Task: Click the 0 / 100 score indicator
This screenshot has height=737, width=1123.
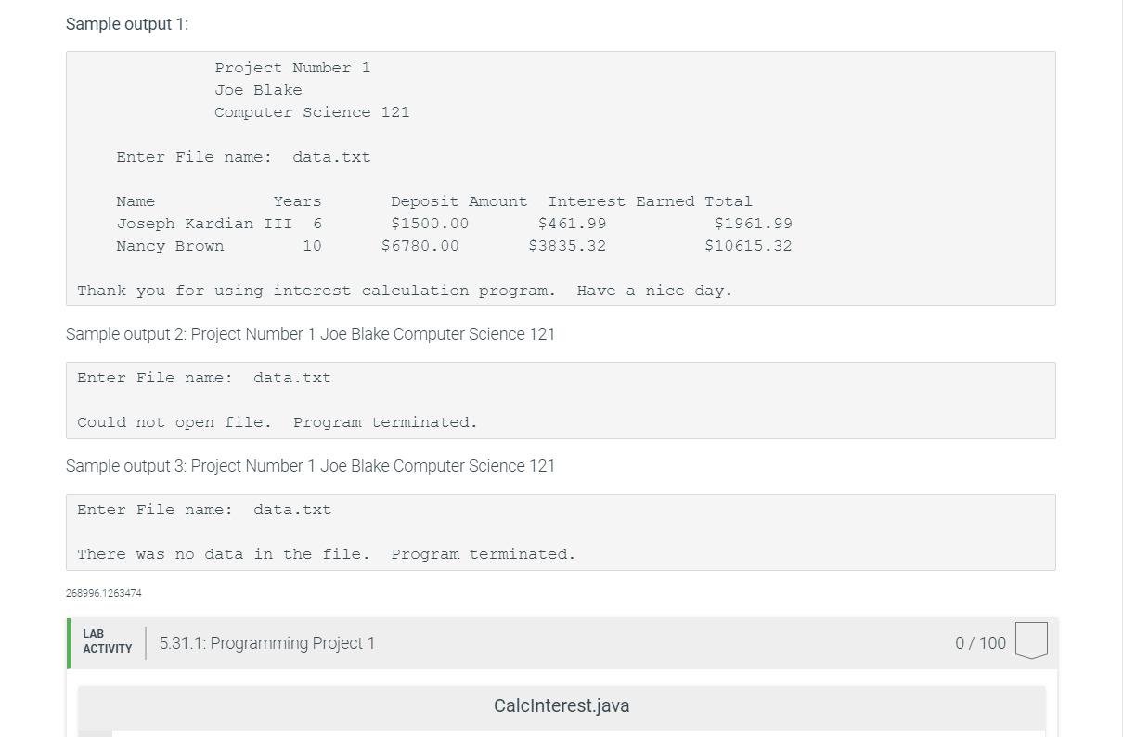Action: 980,641
